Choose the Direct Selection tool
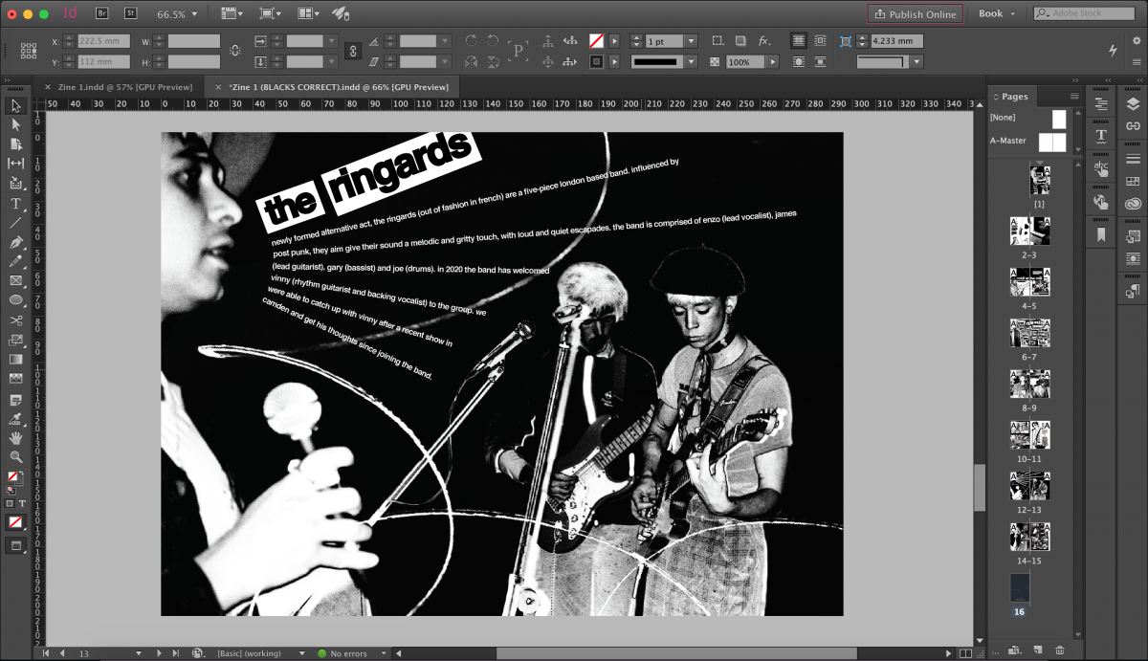Image resolution: width=1148 pixels, height=661 pixels. pyautogui.click(x=16, y=124)
